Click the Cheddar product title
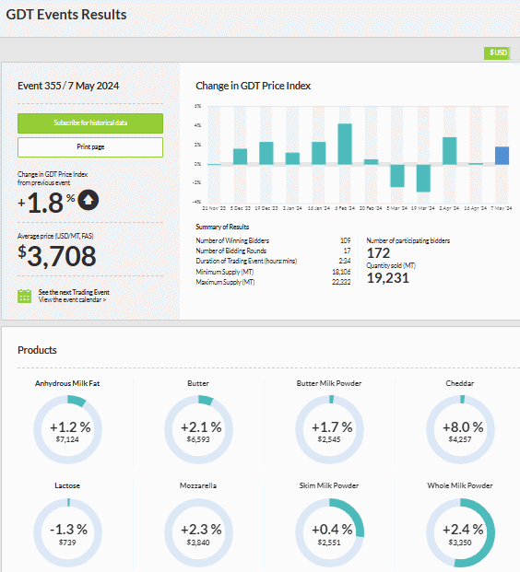 [460, 383]
